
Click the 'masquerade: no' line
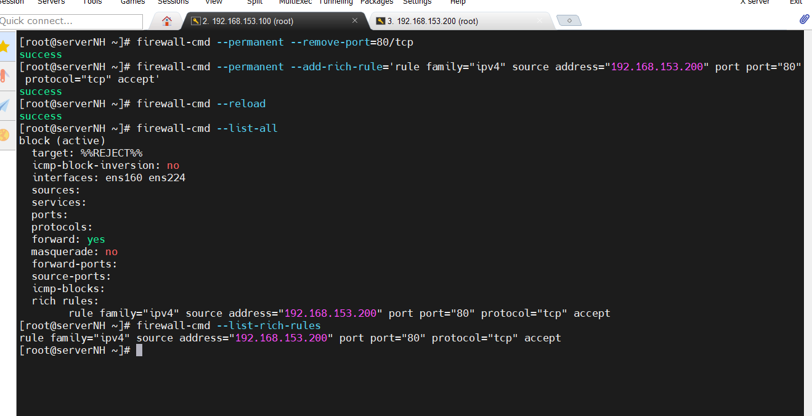coord(75,251)
